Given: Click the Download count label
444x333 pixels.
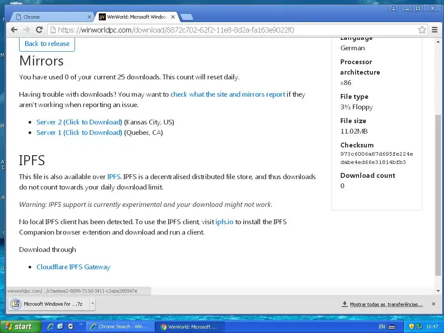Looking at the screenshot, I should pyautogui.click(x=368, y=176).
